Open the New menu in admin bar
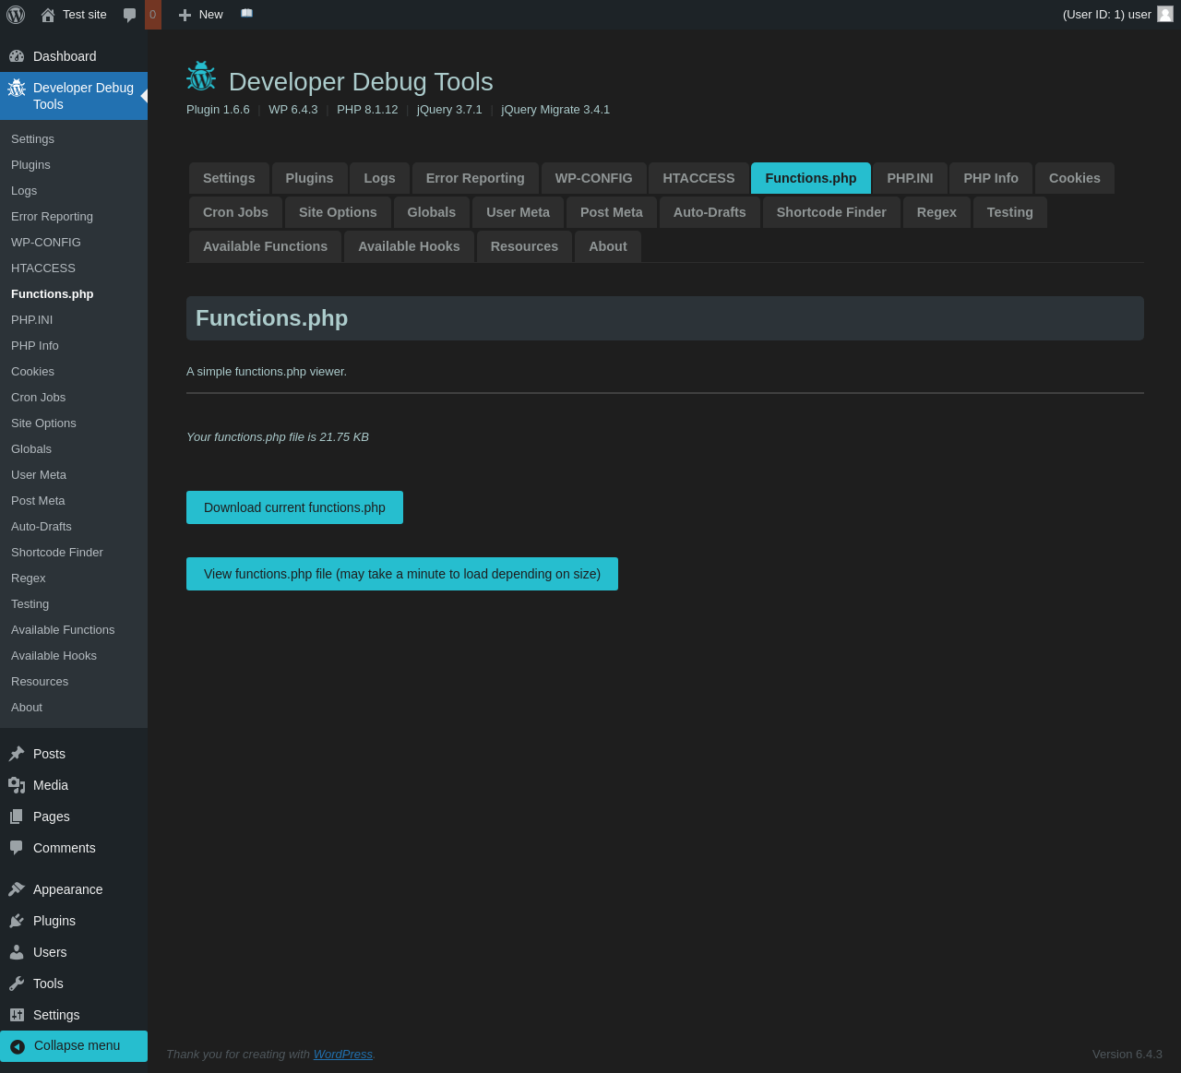 pyautogui.click(x=201, y=15)
